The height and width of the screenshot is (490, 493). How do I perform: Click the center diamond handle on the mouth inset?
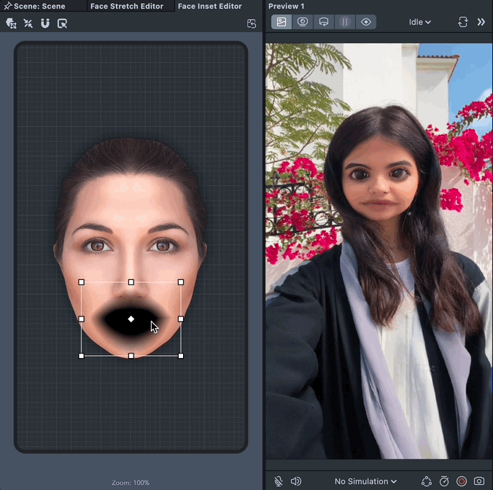pyautogui.click(x=131, y=319)
